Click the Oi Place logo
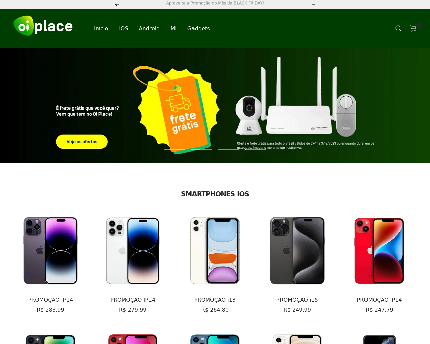The height and width of the screenshot is (344, 430). [x=43, y=26]
